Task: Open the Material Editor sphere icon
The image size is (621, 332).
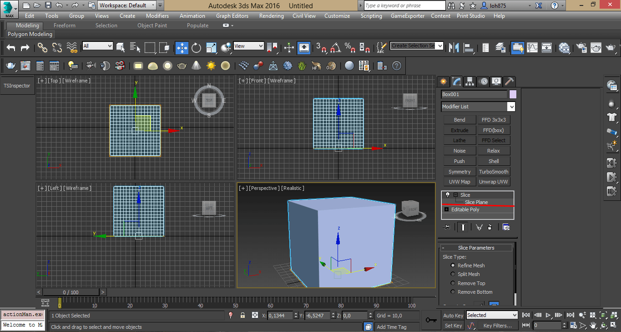Action: [565, 48]
